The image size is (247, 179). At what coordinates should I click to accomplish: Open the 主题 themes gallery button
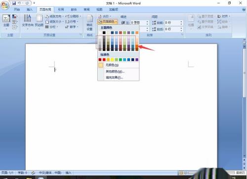coord(6,22)
